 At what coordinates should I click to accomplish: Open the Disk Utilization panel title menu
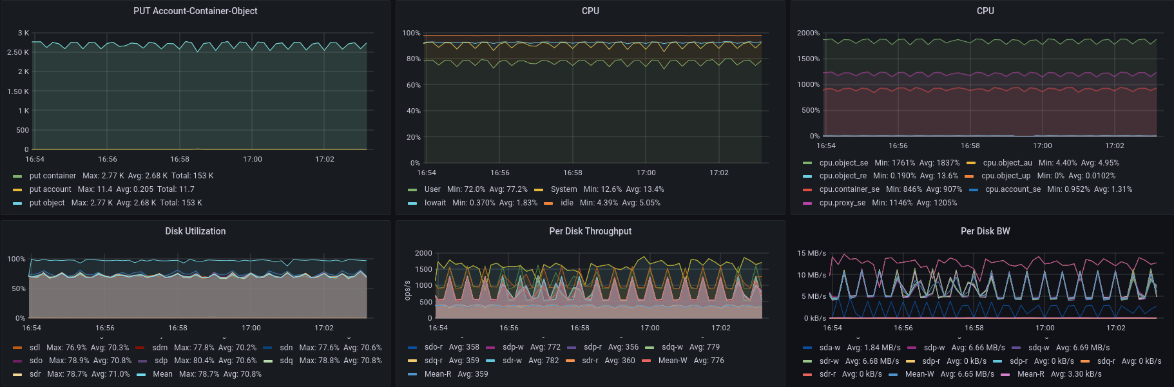click(195, 231)
